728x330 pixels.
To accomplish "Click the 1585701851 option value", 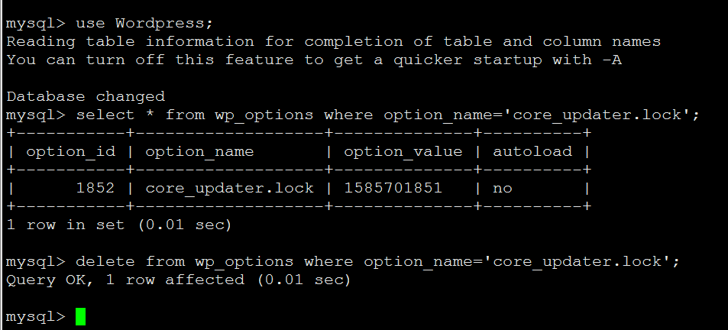I will [393, 188].
